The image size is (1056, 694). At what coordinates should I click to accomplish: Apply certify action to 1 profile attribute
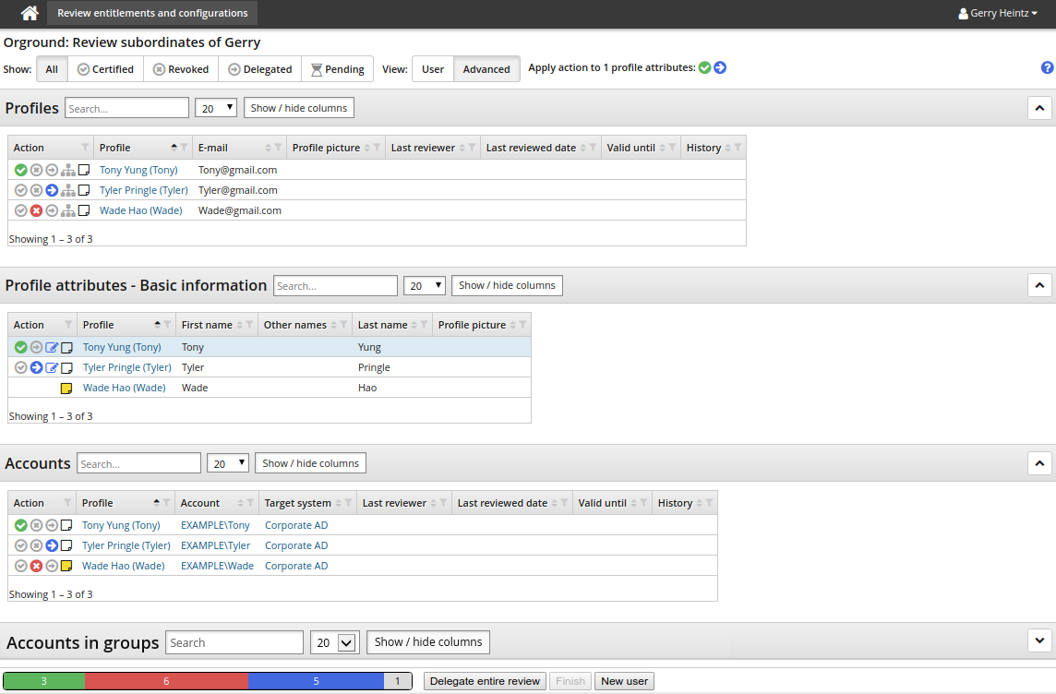[704, 67]
